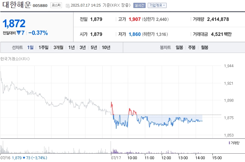245x162 pixels.
Task: Click the 한국거래소(KRX) label
Action: click(x=15, y=59)
